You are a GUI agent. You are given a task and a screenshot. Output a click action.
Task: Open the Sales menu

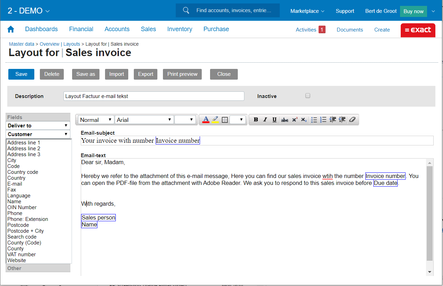tap(148, 29)
